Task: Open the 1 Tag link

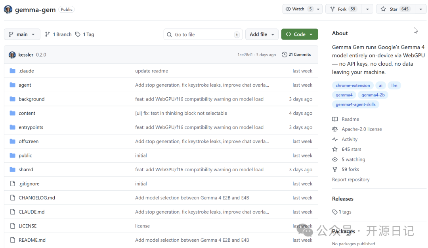Action: pos(85,34)
